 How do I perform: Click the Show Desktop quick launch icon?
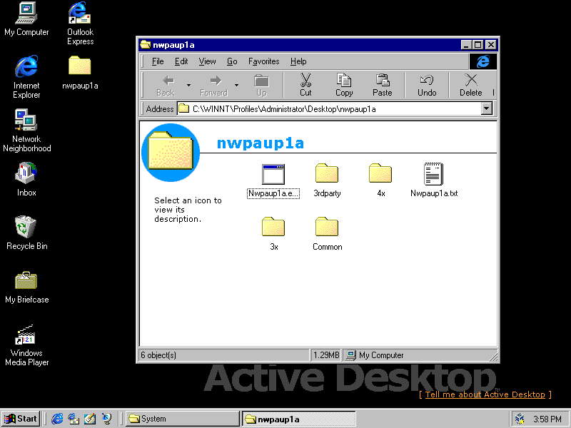click(x=90, y=419)
